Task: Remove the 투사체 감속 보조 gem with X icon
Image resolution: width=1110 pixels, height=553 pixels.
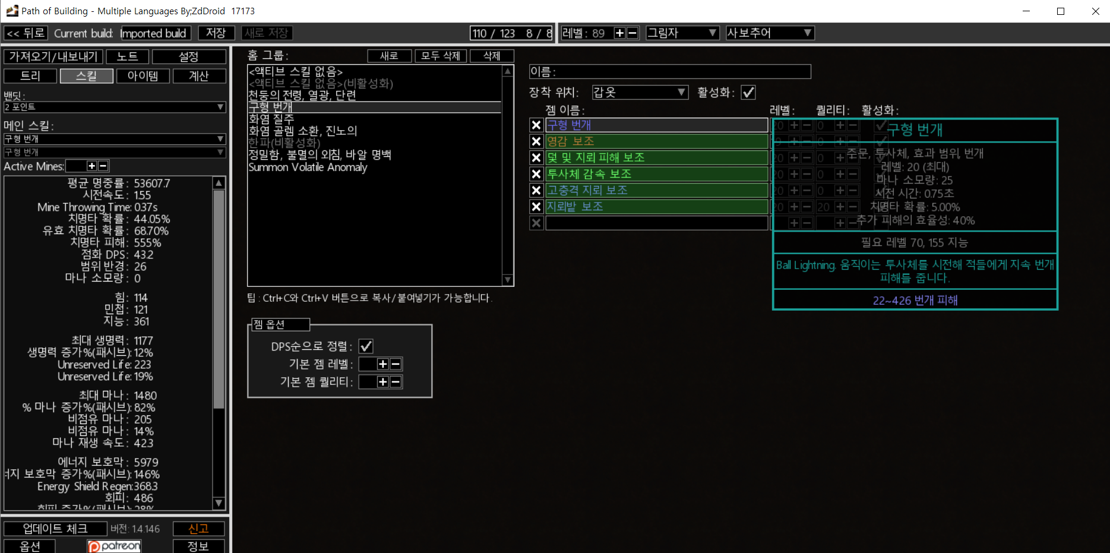Action: coord(536,174)
